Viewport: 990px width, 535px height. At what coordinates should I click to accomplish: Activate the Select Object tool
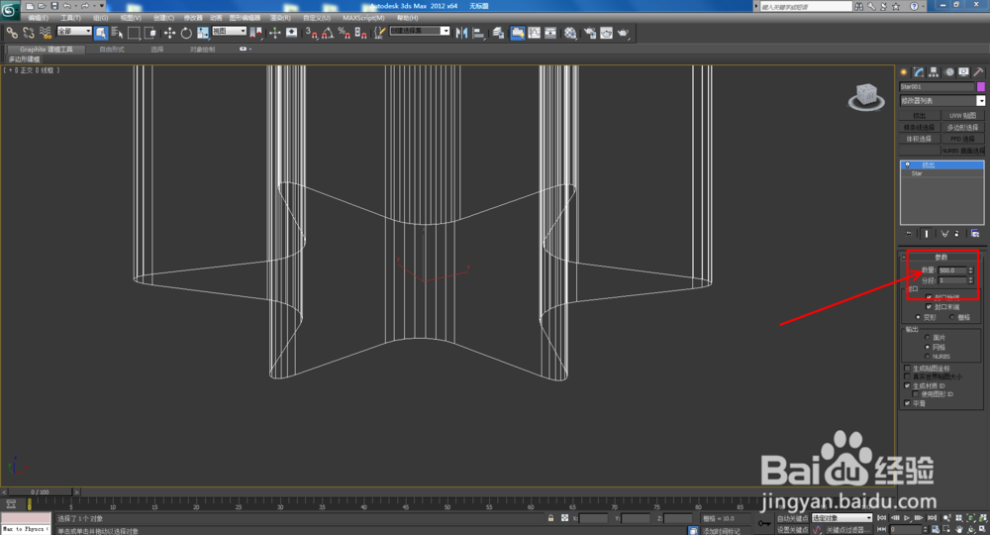click(101, 33)
